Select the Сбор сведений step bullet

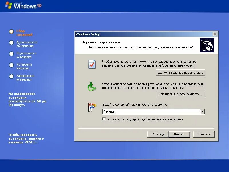11,32
